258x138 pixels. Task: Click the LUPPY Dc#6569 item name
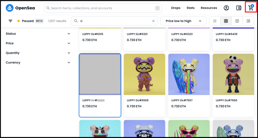(x=138, y=100)
